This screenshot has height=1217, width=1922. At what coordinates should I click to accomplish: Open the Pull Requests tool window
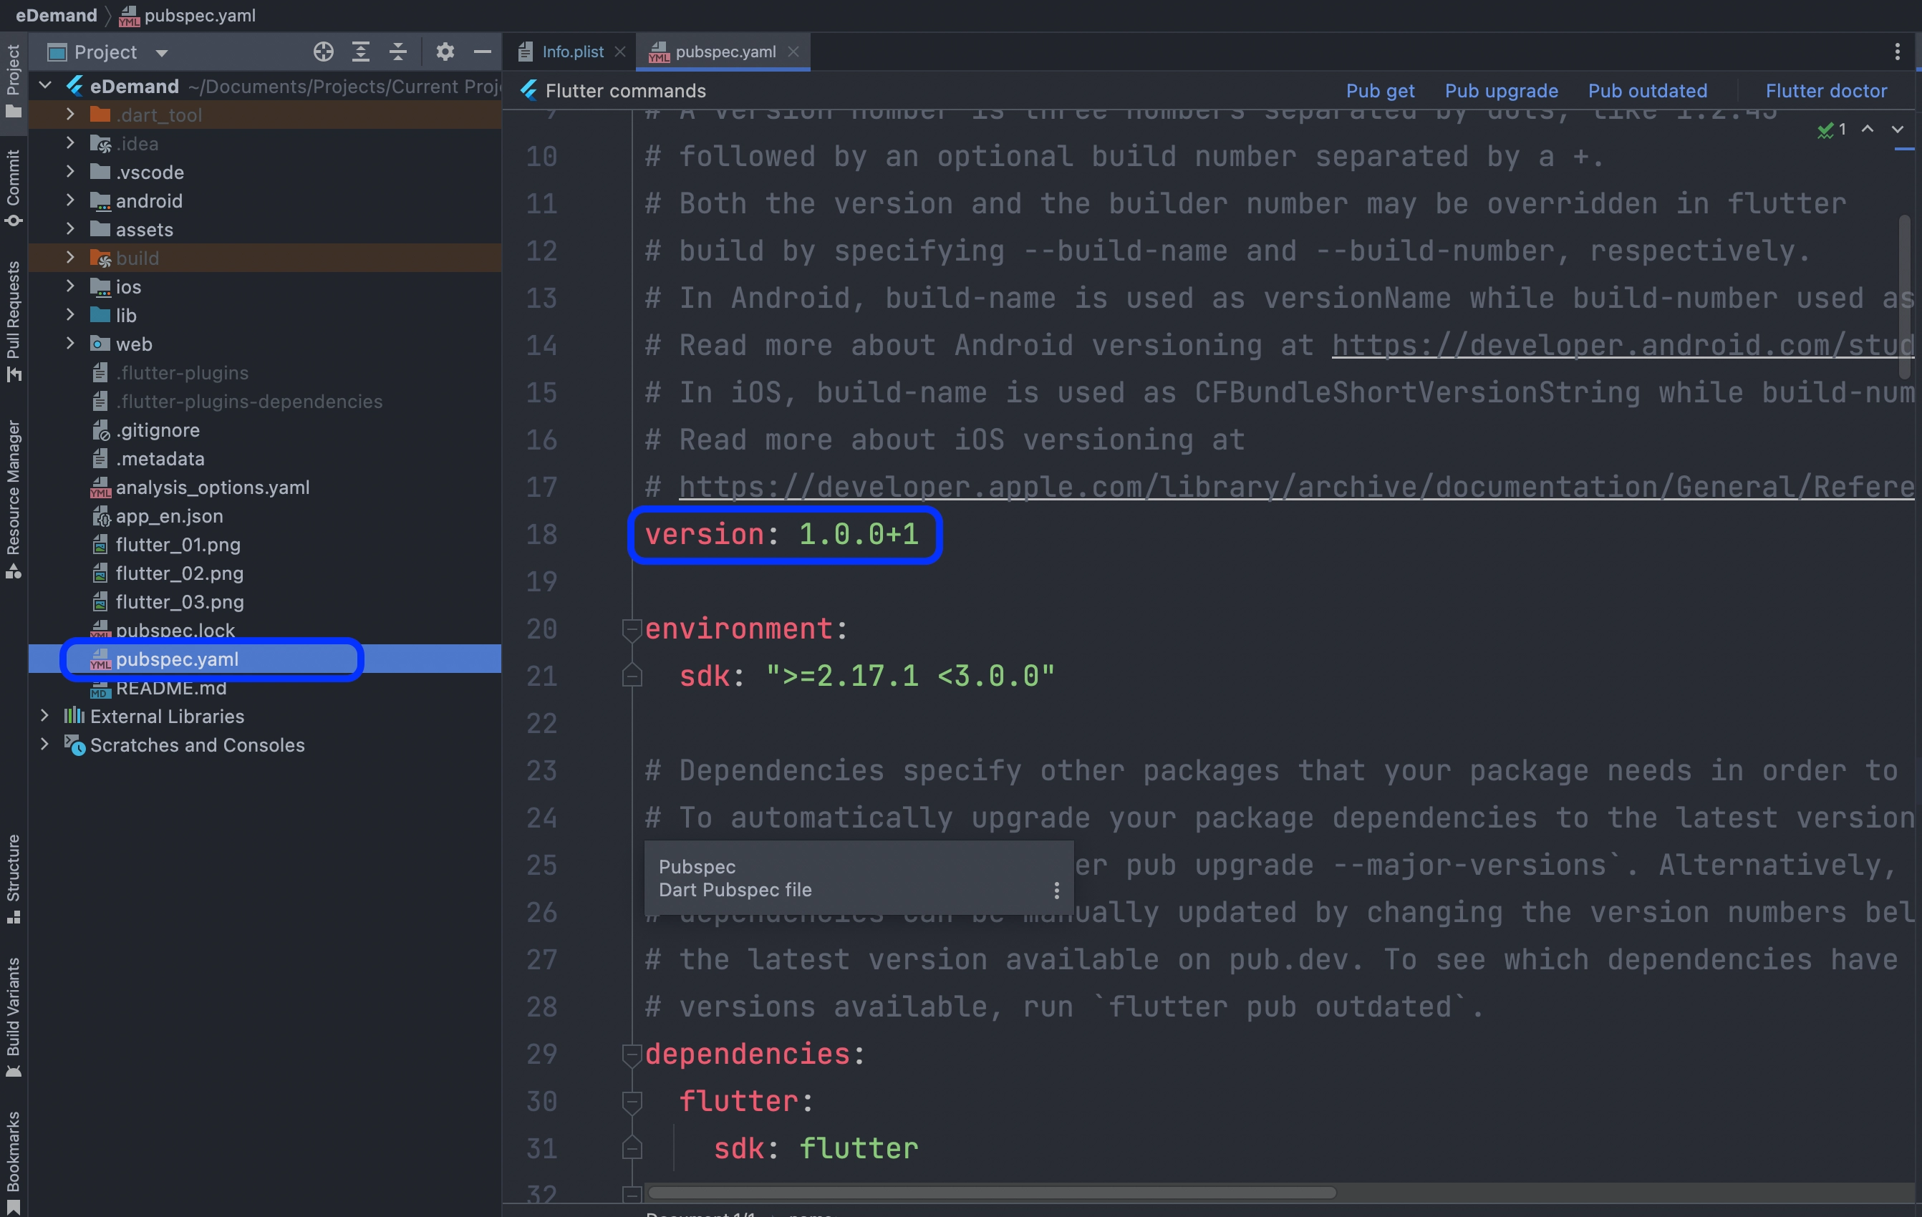point(14,321)
